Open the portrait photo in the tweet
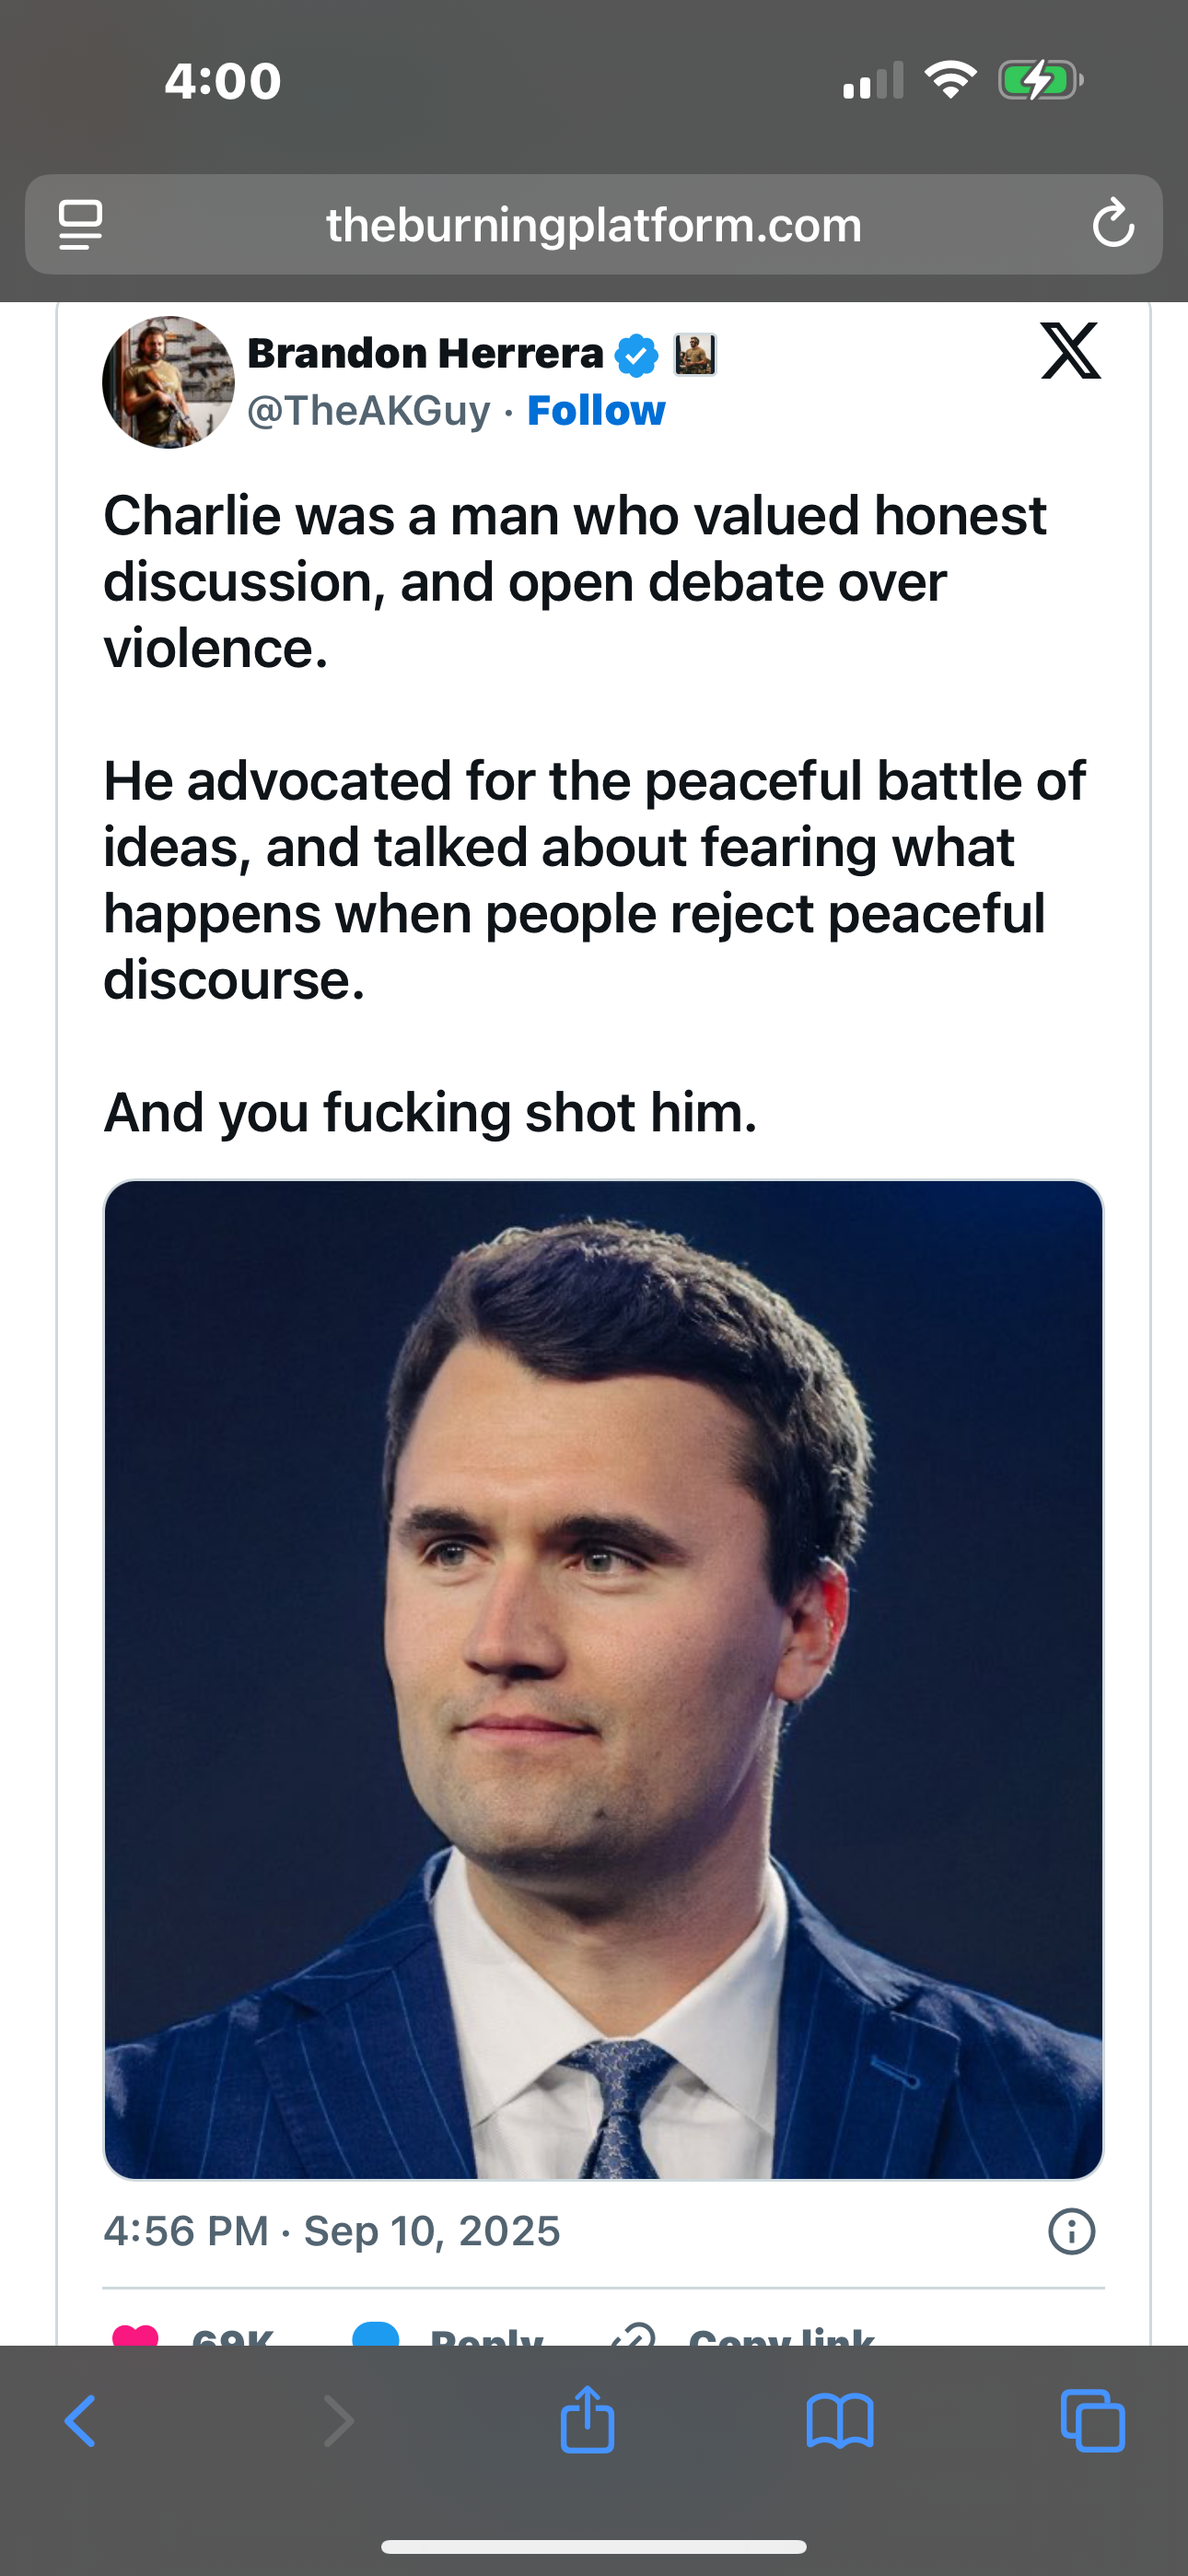The height and width of the screenshot is (2576, 1188). (603, 1679)
